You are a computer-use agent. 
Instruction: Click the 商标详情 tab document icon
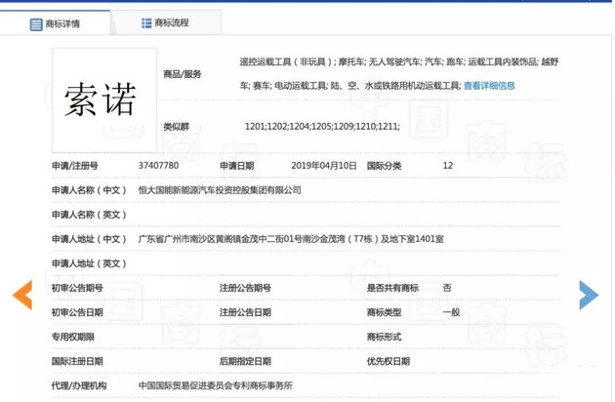pyautogui.click(x=36, y=24)
